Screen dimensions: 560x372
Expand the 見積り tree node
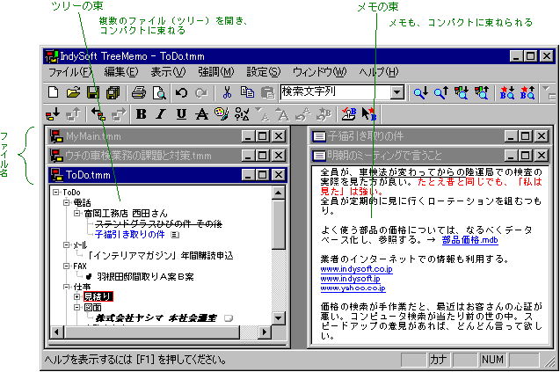point(77,296)
